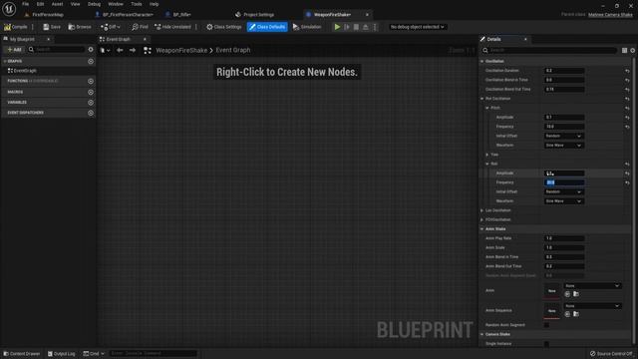Open the Find in blueprint tool
The height and width of the screenshot is (359, 638).
click(140, 27)
